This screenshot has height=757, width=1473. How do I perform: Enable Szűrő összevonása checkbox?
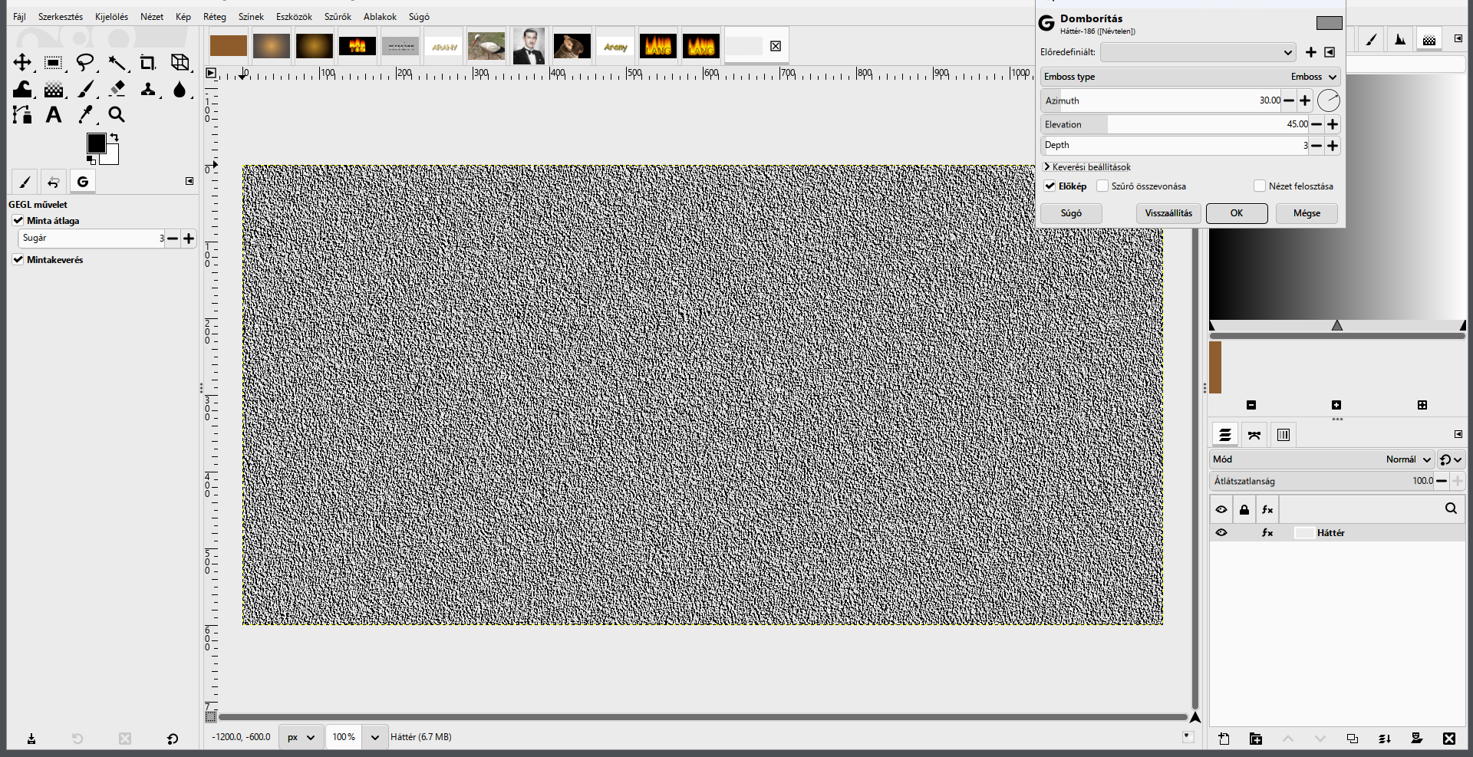click(1102, 186)
